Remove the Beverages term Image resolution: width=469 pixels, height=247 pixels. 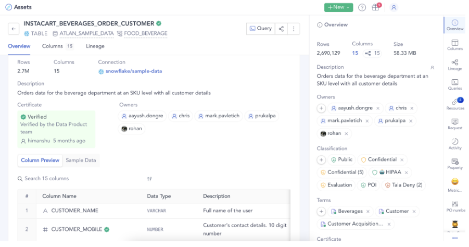pyautogui.click(x=368, y=212)
